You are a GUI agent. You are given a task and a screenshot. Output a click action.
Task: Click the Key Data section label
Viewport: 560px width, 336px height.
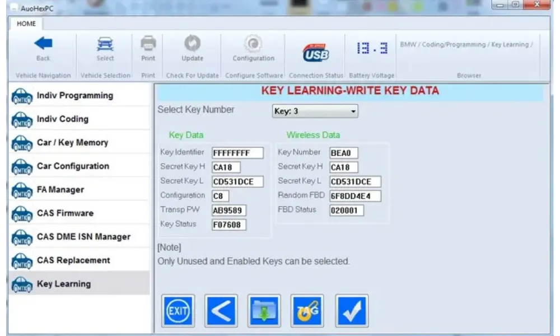point(186,135)
